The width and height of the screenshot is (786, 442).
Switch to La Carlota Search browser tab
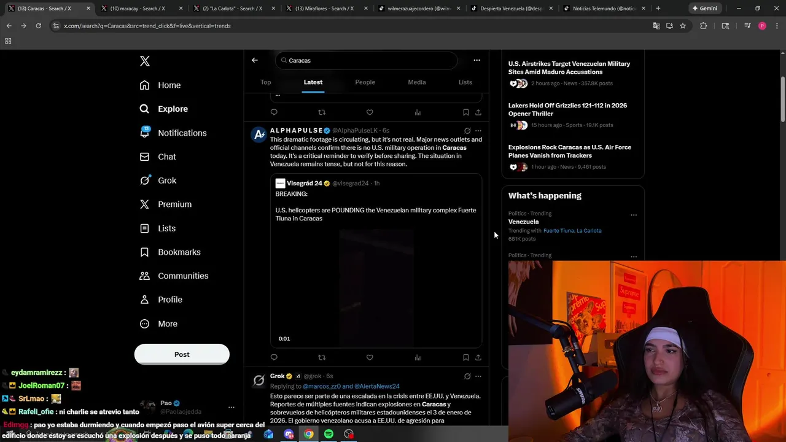(x=233, y=9)
